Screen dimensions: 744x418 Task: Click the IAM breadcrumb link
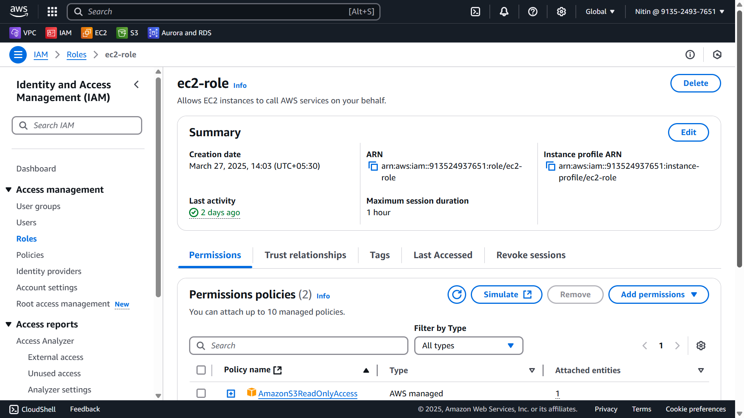41,55
